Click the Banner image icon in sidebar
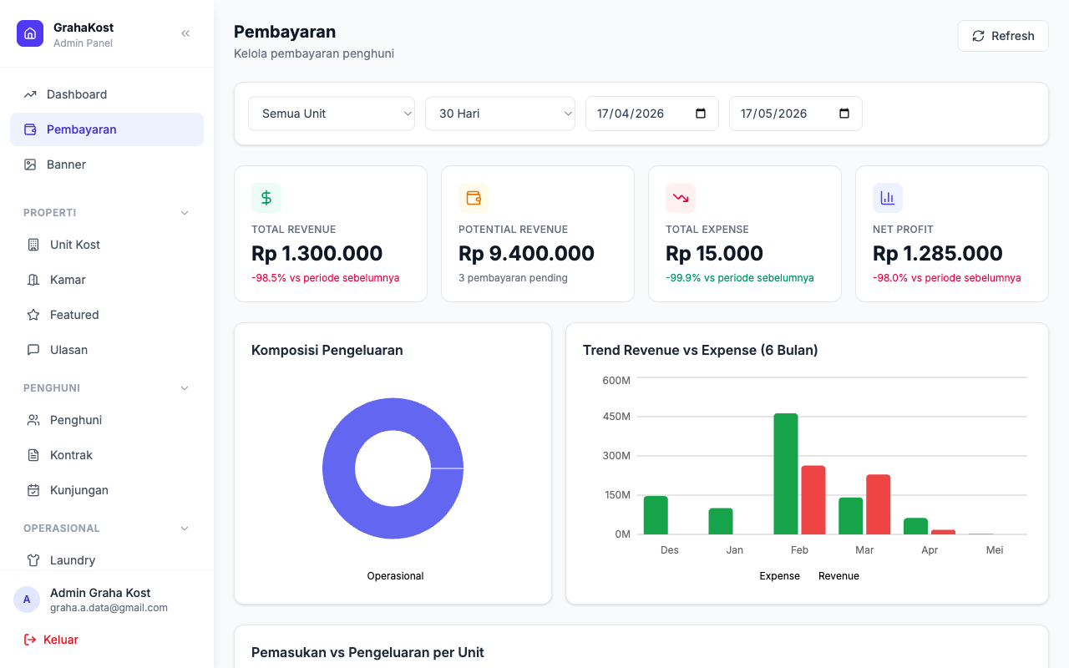This screenshot has height=668, width=1069. [30, 164]
